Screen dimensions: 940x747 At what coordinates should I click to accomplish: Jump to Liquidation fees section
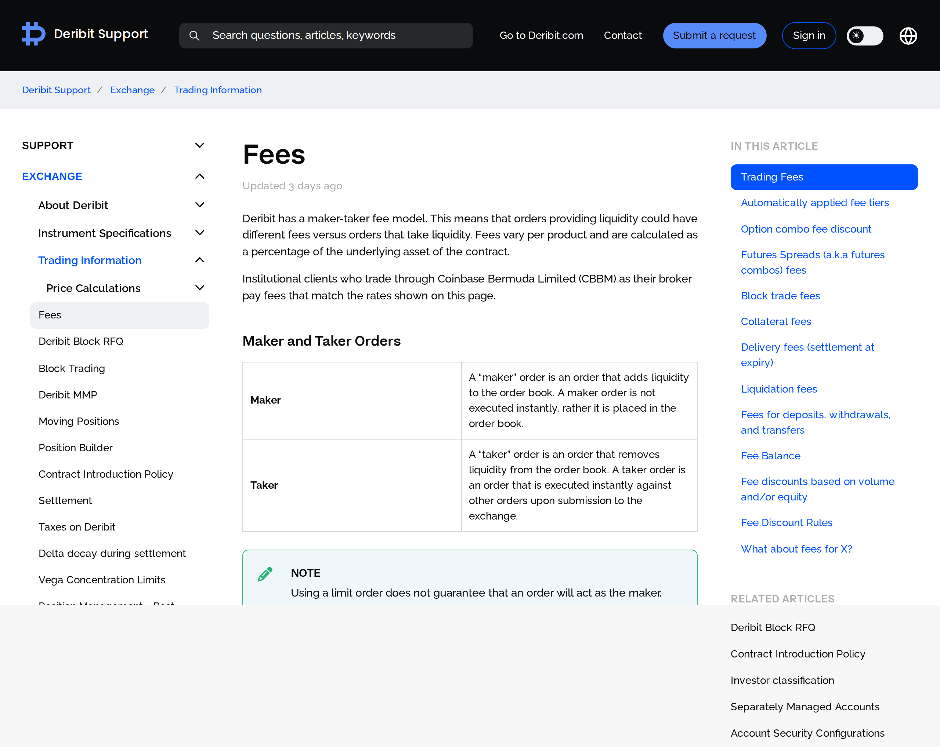pos(779,389)
